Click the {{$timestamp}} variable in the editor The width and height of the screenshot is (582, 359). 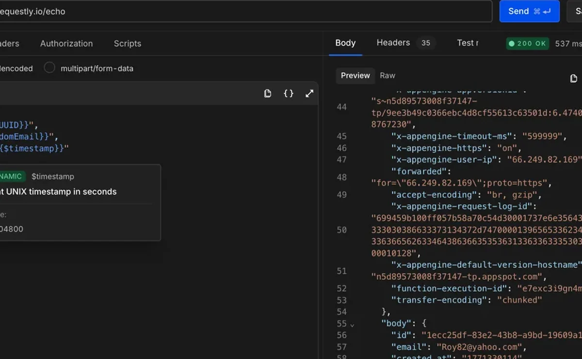(32, 148)
